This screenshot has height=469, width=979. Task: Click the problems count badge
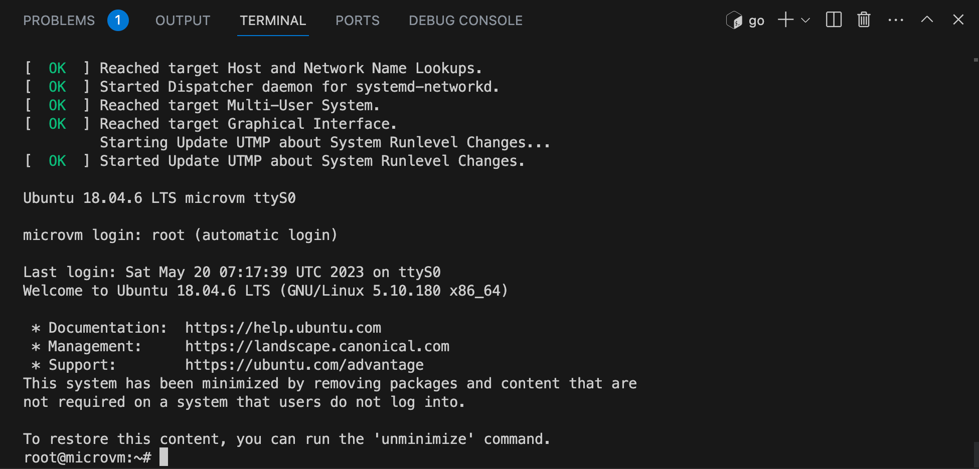[x=118, y=20]
